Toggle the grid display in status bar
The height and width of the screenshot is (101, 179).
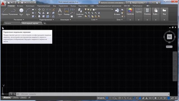point(107,98)
